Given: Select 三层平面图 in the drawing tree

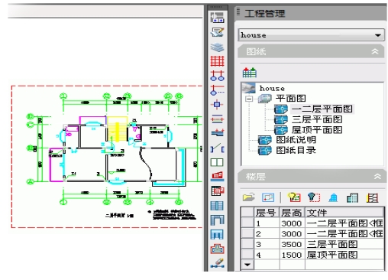Looking at the screenshot, I should coord(317,119).
